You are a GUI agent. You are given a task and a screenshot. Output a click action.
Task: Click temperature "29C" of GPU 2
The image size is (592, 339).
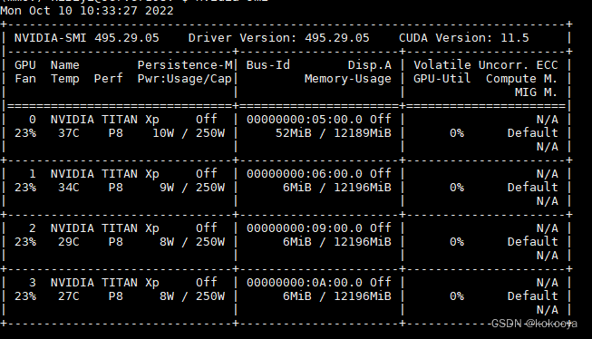(x=69, y=242)
